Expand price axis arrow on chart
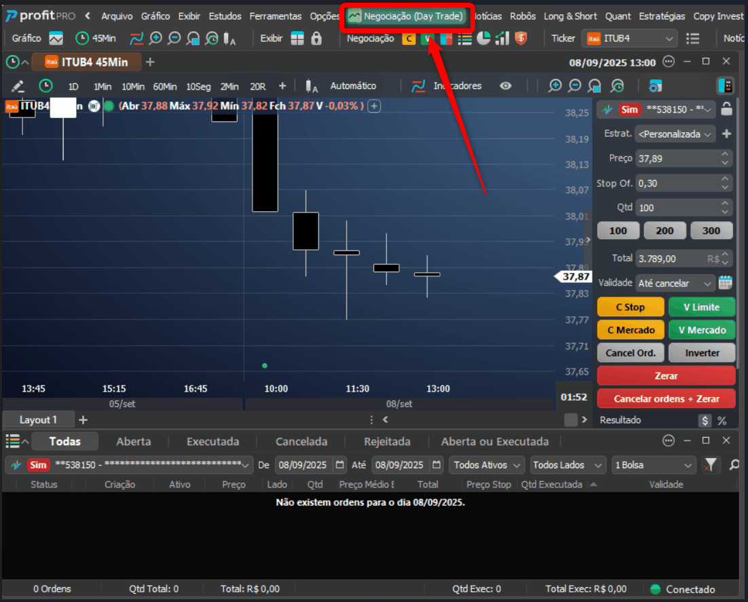The image size is (748, 602). (x=588, y=240)
